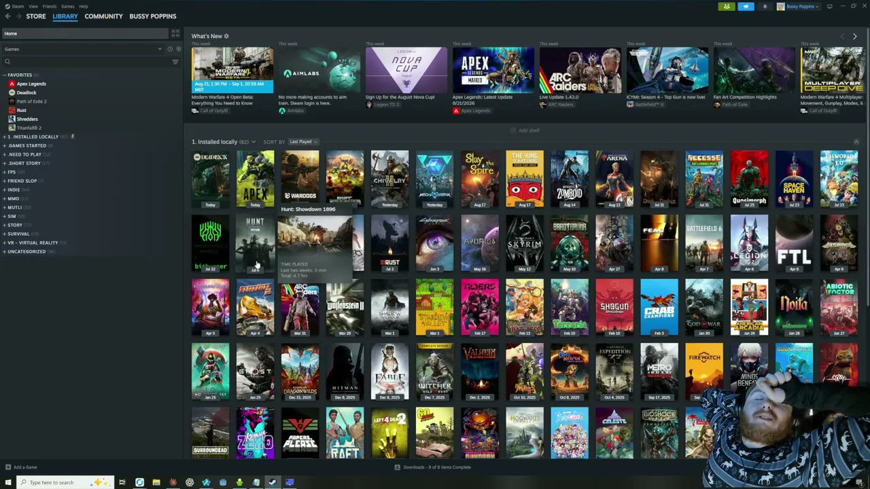Image resolution: width=870 pixels, height=489 pixels.
Task: Open the Games menu
Action: 67,6
